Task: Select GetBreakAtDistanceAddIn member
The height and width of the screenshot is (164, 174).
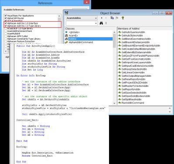Action: [136, 42]
